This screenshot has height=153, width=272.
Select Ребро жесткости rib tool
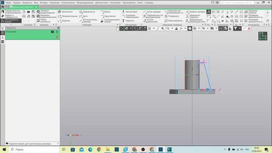pyautogui.click(x=43, y=21)
